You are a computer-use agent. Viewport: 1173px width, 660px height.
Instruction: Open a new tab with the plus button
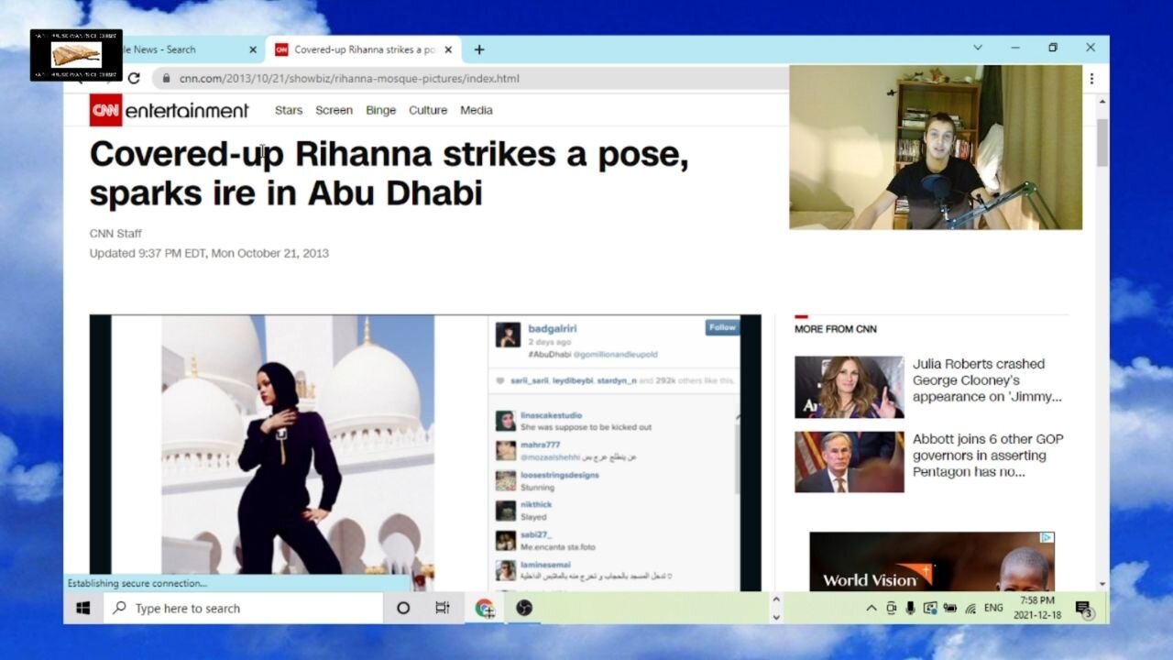pyautogui.click(x=478, y=49)
